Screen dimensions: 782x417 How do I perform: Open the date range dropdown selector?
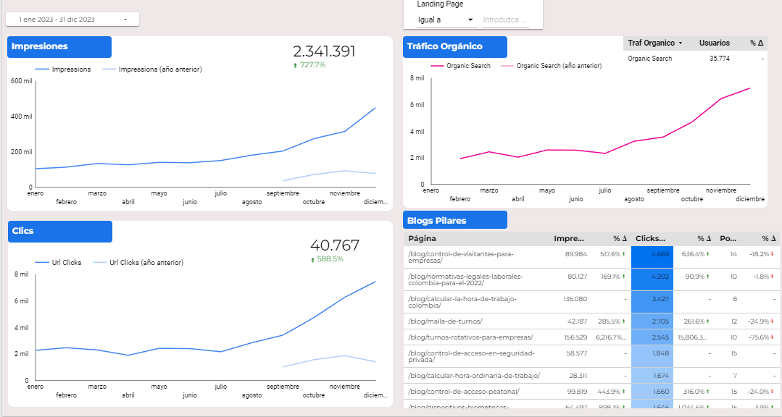click(x=72, y=20)
